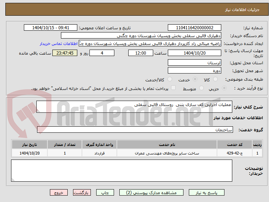Viewport: 269px width, 202px height.
Task: Click مشاهده مدارک پیوستی (2) button
Action: coord(151,193)
